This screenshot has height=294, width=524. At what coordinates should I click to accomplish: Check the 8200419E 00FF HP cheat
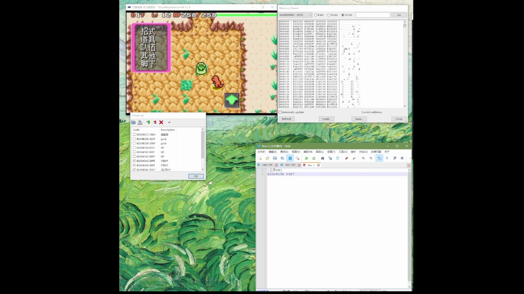point(134,152)
